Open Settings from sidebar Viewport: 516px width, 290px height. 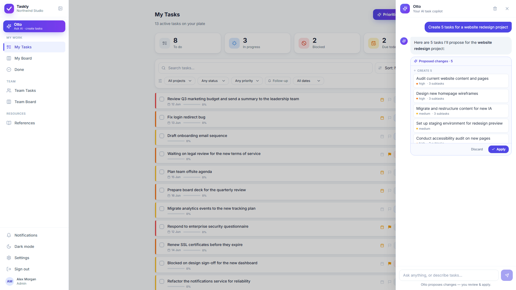click(x=34, y=258)
